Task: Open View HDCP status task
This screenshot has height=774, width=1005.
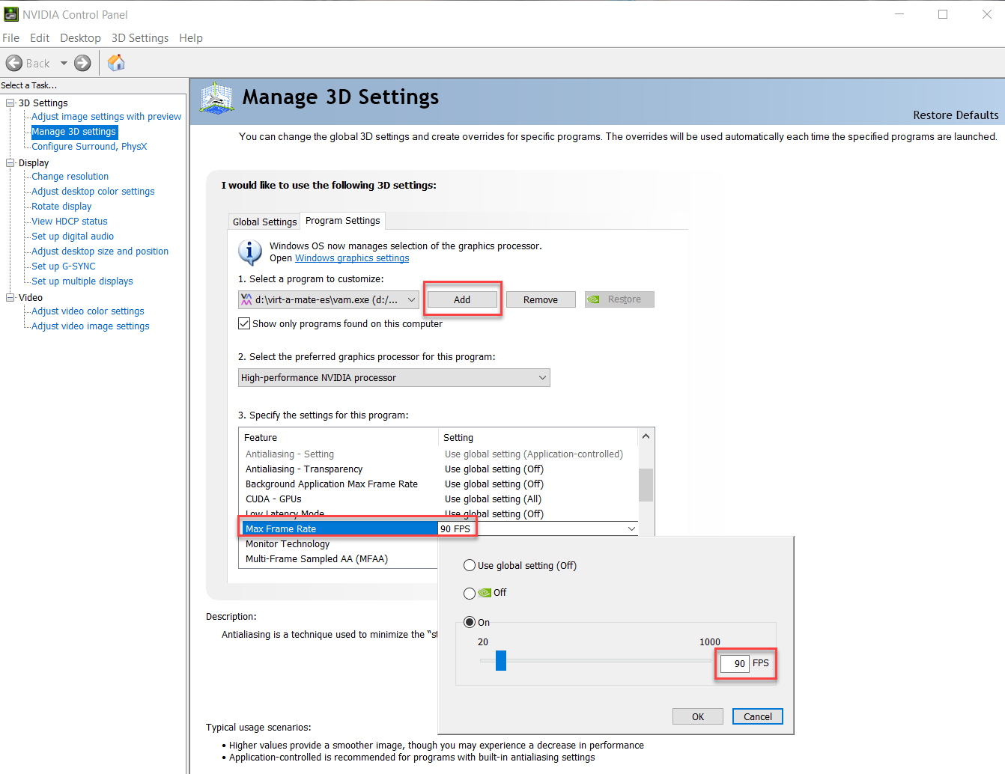Action: [70, 222]
